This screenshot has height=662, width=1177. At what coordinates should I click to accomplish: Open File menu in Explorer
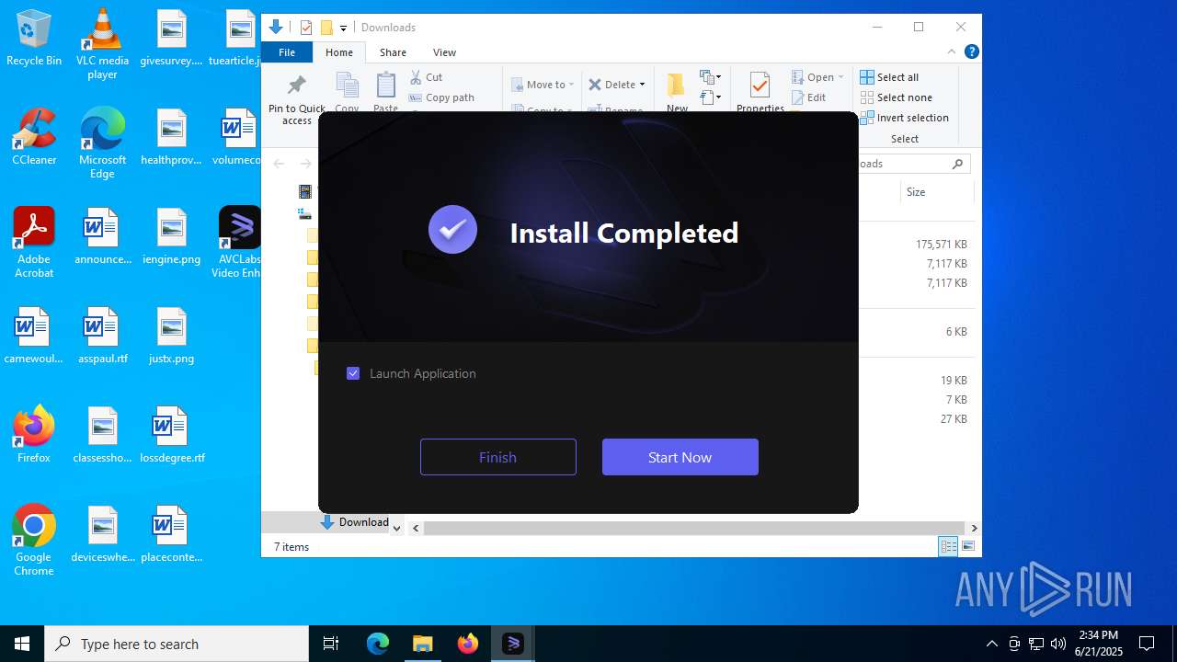tap(287, 52)
